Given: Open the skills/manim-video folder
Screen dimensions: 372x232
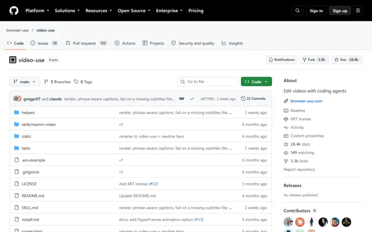Looking at the screenshot, I should point(39,124).
